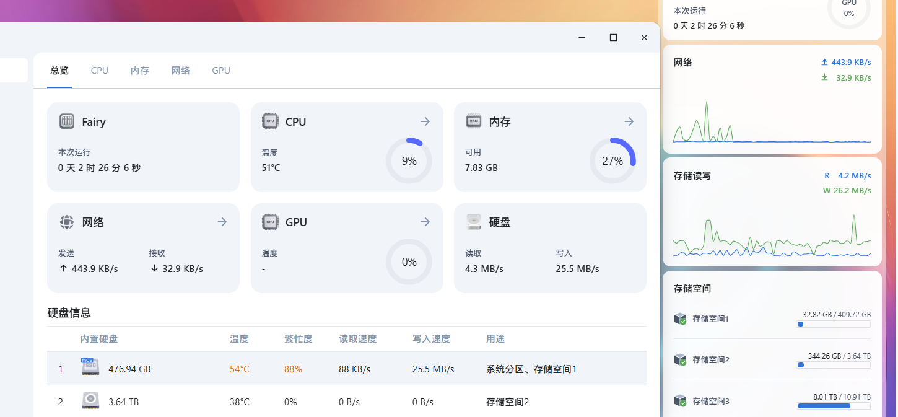Click the 88% busy value

point(293,369)
